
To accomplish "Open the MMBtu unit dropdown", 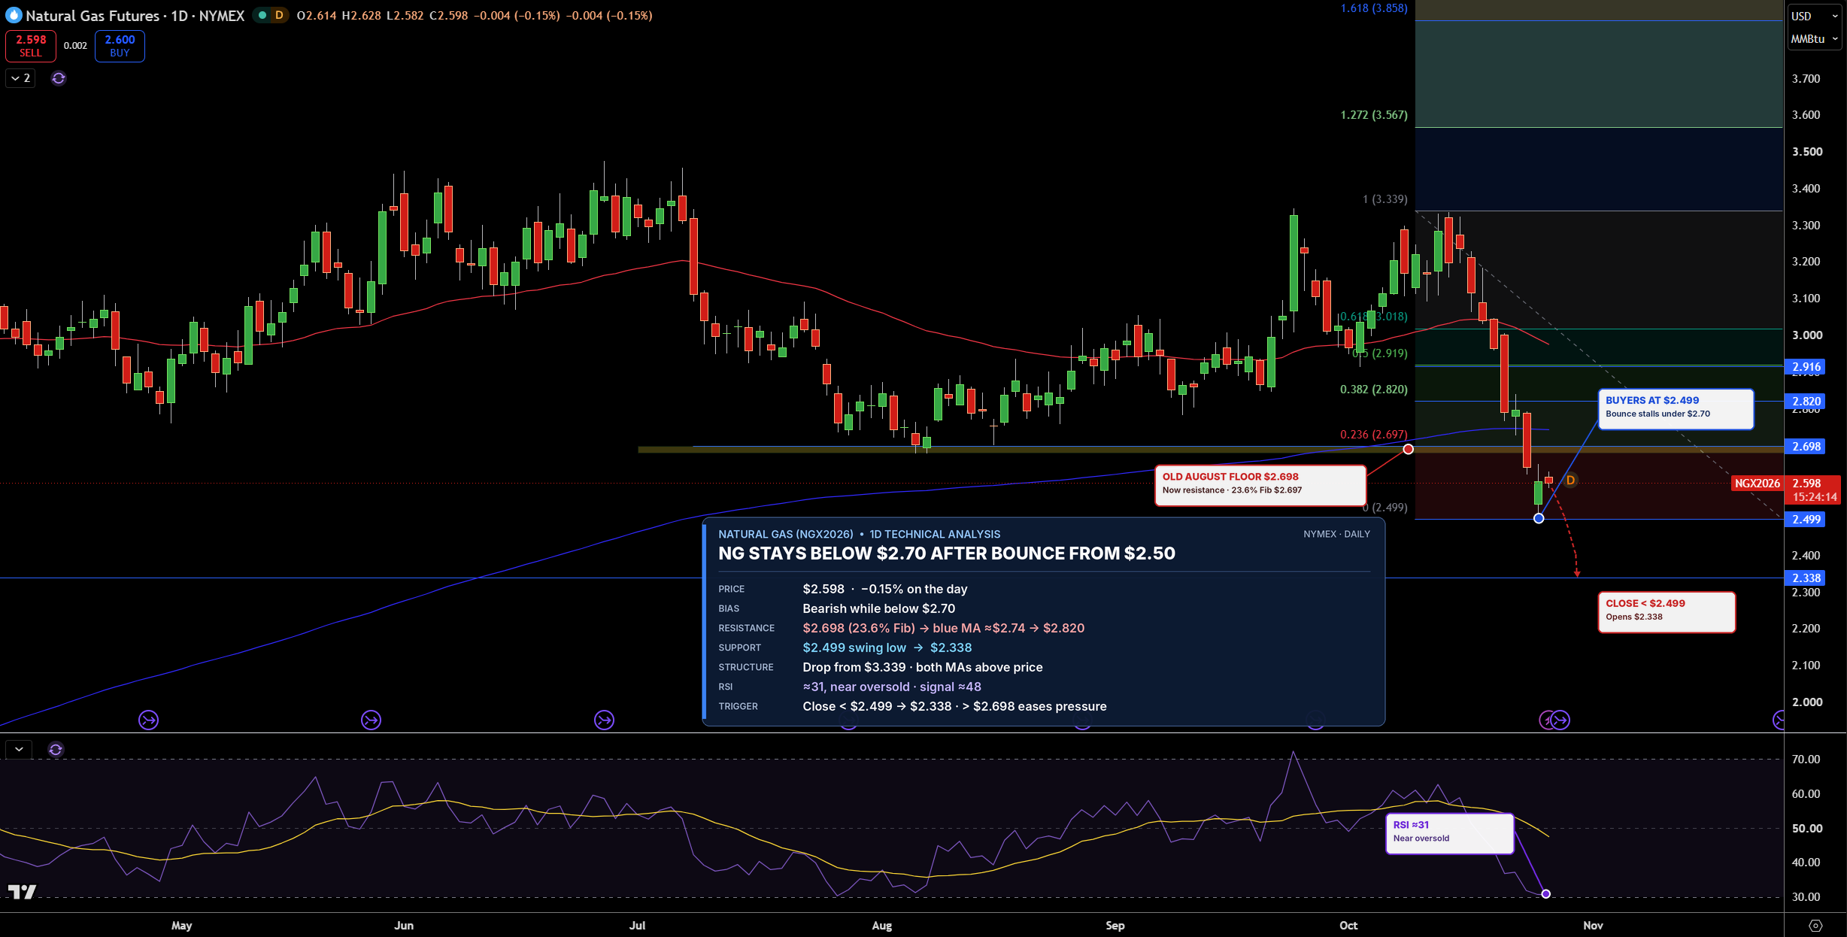I will [1813, 38].
